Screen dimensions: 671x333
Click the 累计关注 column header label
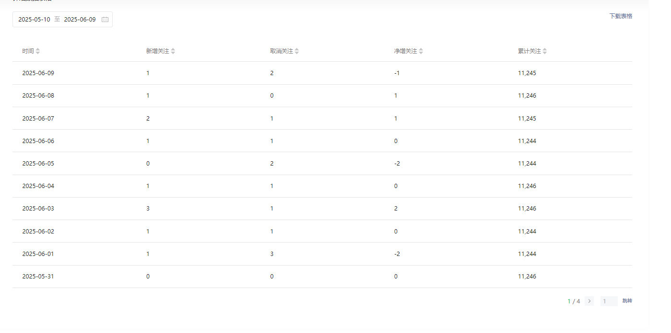[x=530, y=51]
